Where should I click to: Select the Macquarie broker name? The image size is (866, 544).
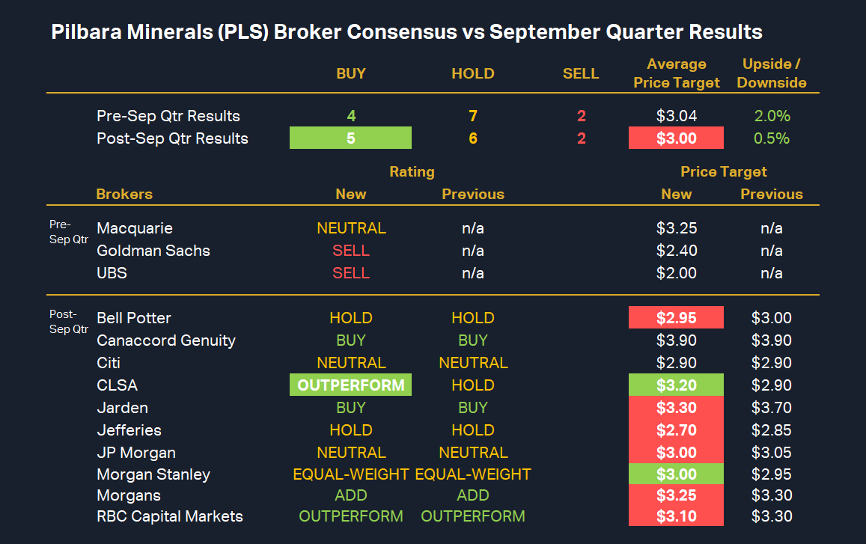(135, 228)
